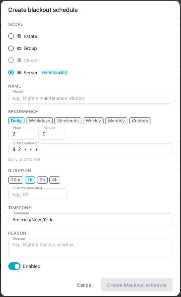Viewport: 181px width, 297px height.
Task: Click the Cron Expression field
Action: 90,149
